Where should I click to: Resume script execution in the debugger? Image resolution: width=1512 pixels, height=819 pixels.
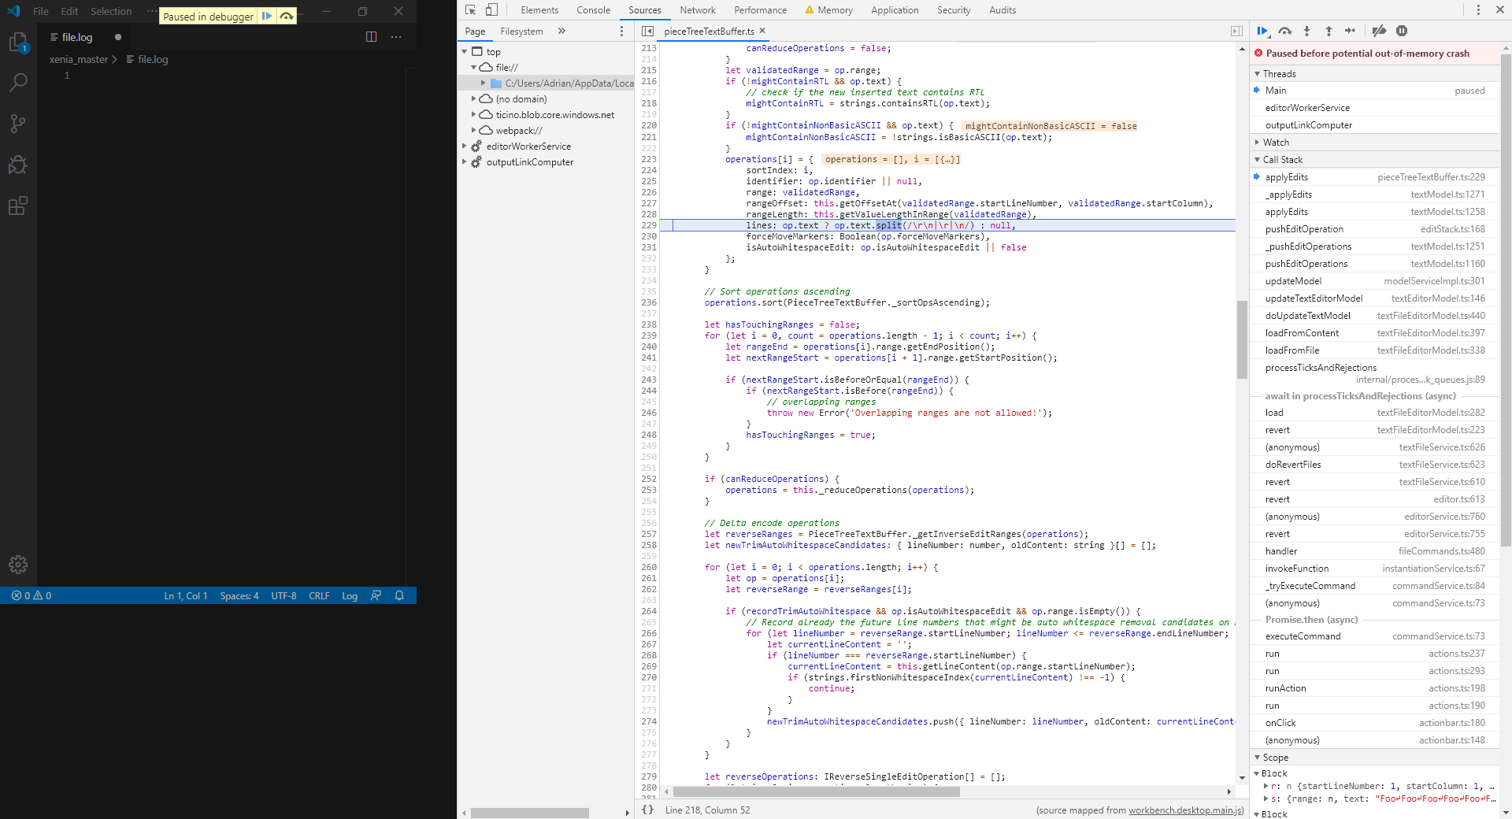(x=1263, y=31)
